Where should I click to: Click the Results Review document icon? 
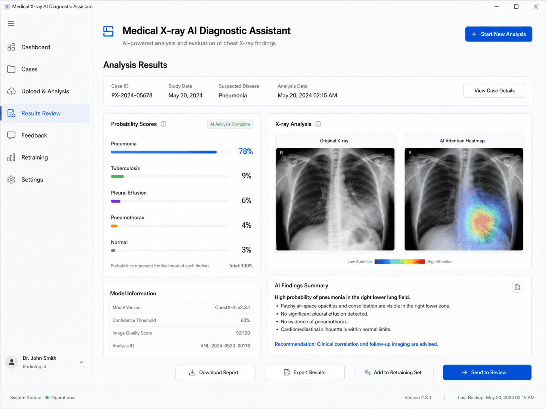[x=11, y=113]
